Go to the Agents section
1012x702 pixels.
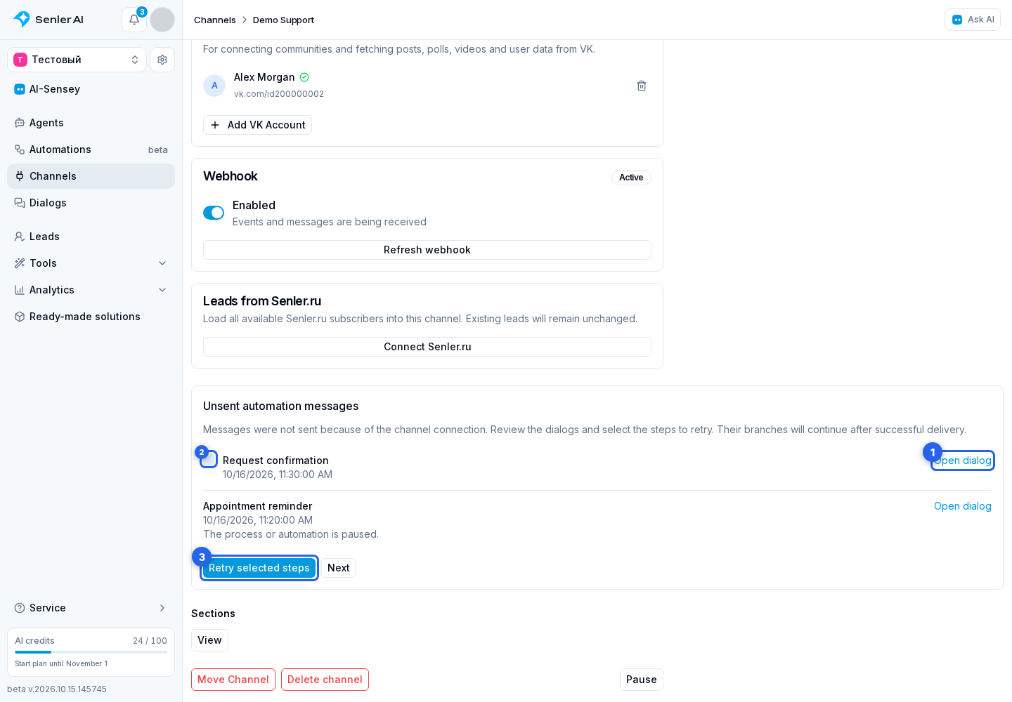[x=91, y=123]
